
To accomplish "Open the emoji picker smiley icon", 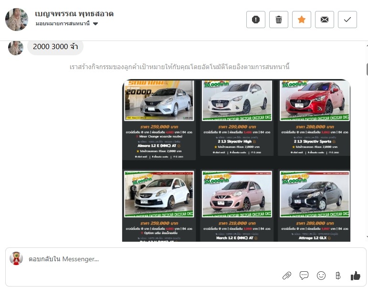I will point(321,276).
